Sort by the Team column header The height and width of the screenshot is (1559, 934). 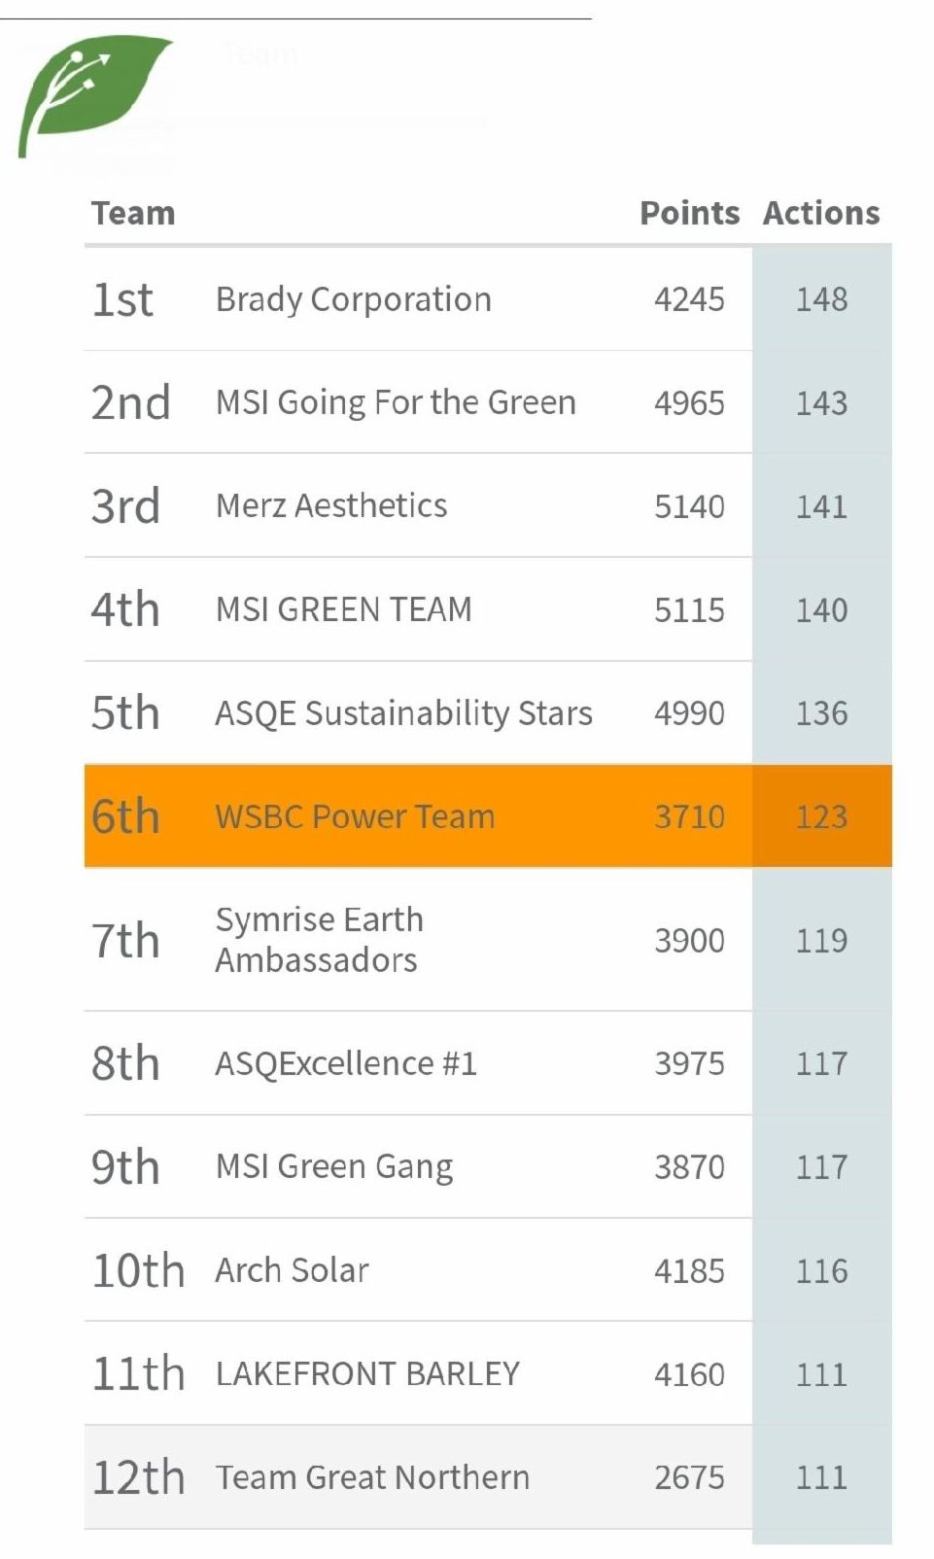pos(133,213)
